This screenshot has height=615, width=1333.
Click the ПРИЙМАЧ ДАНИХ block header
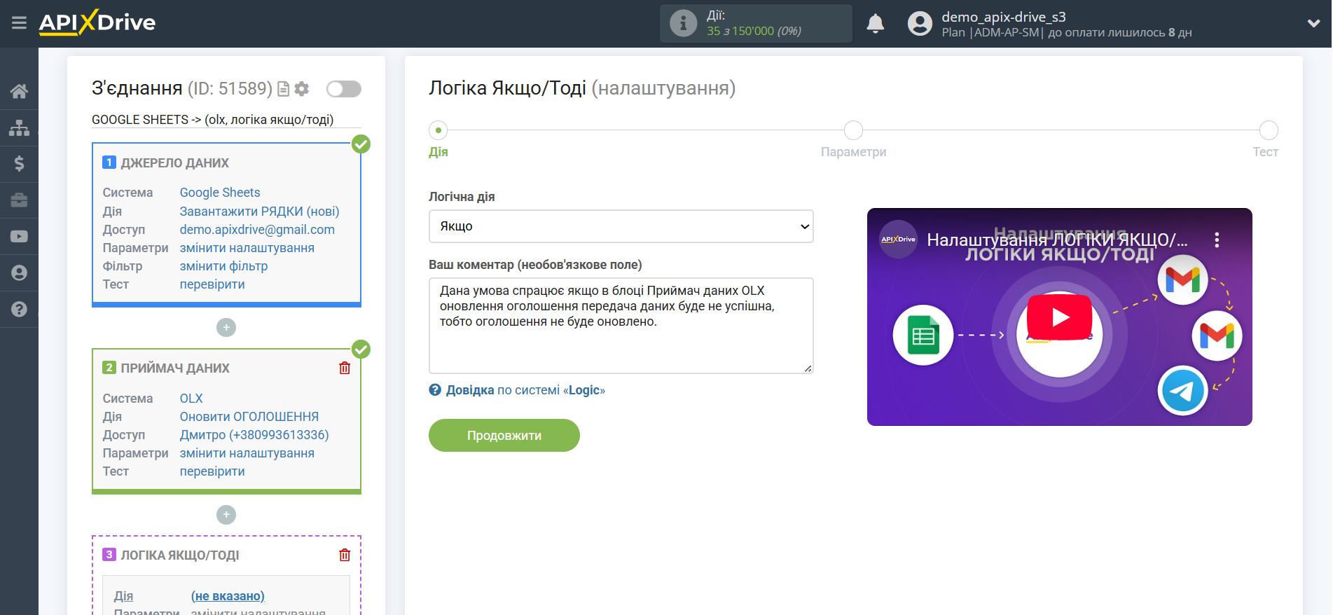[175, 368]
